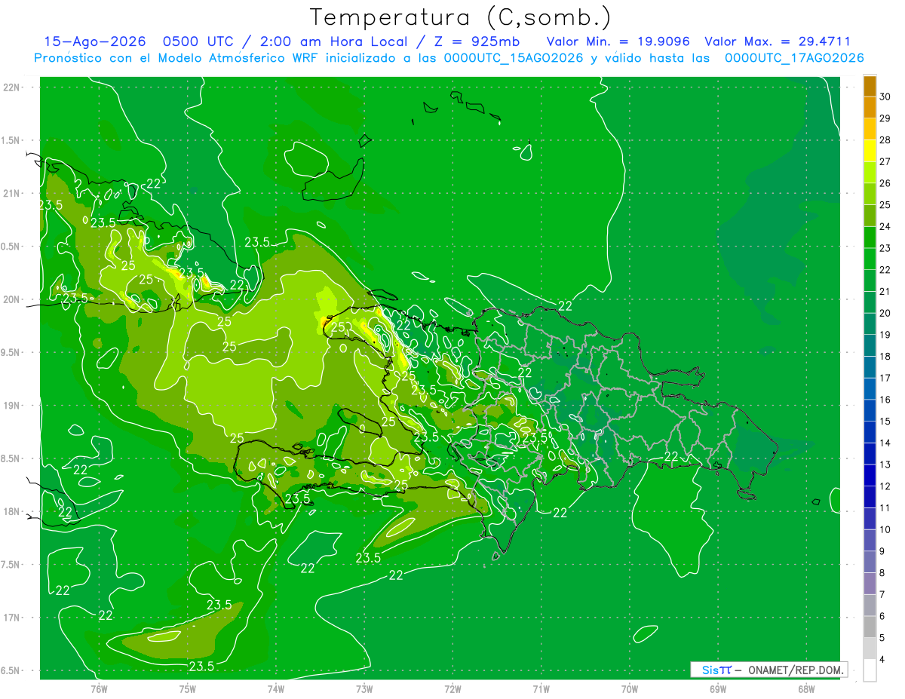Click the valid-until time "0000UTC_17AGO2026"
This screenshot has width=905, height=699.
tap(794, 58)
